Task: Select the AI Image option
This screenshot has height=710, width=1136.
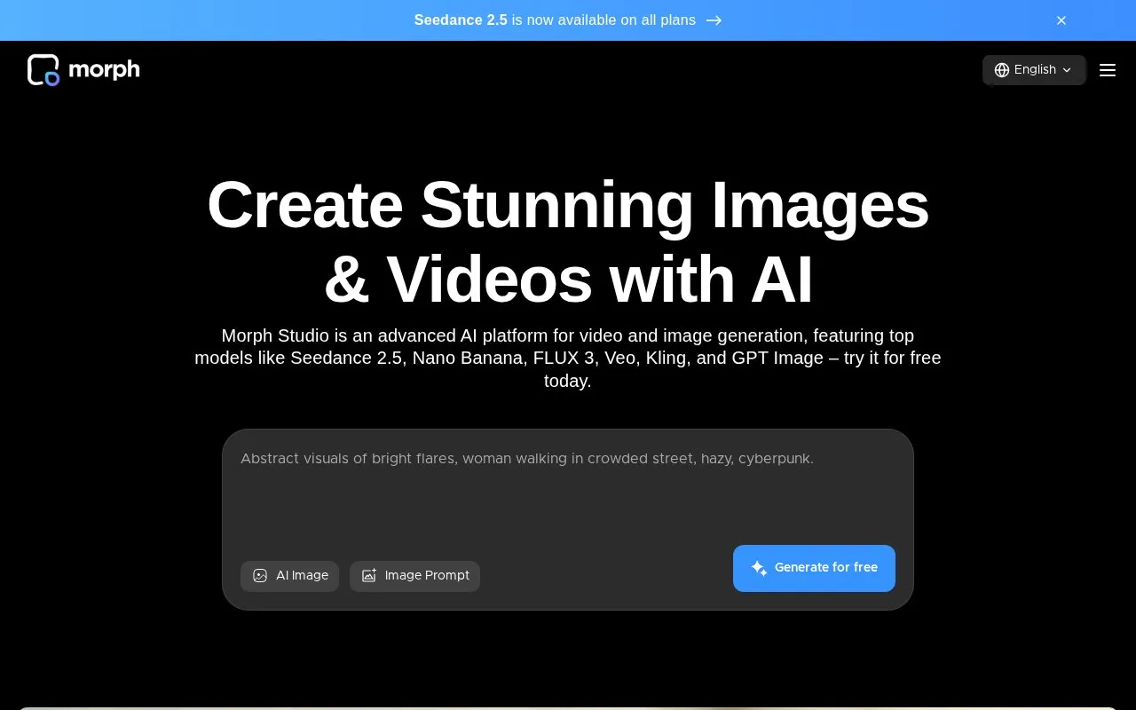Action: [x=289, y=576]
